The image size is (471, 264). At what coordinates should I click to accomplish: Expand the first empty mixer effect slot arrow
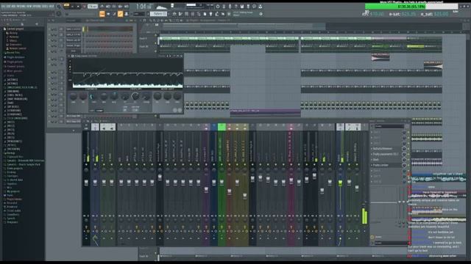tap(372, 132)
